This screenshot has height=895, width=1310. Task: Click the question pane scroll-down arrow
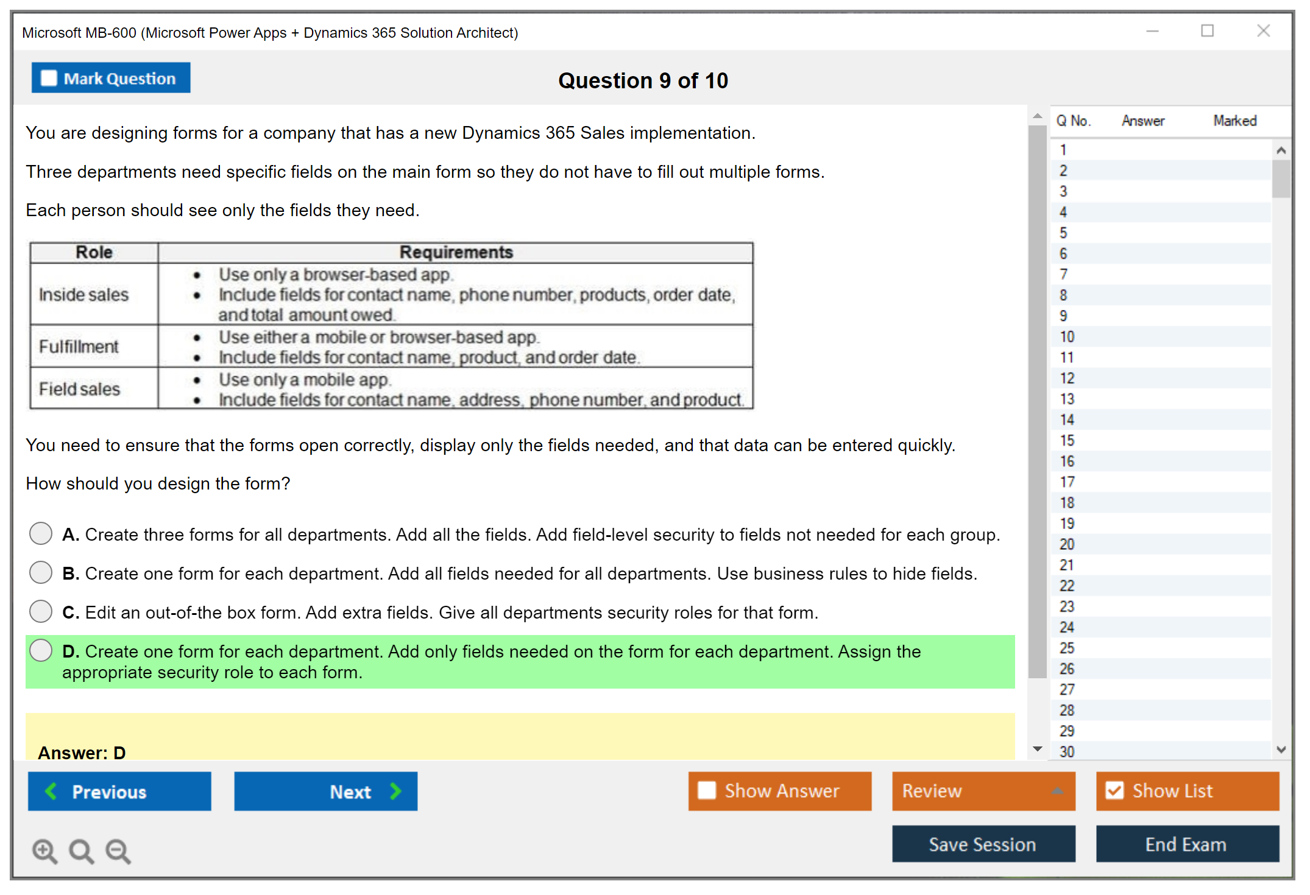[1037, 749]
